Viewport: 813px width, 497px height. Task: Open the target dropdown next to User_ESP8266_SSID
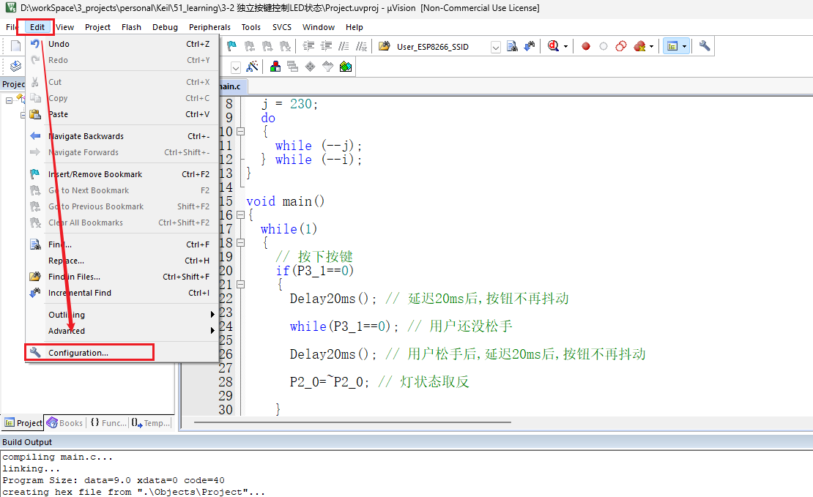click(495, 46)
